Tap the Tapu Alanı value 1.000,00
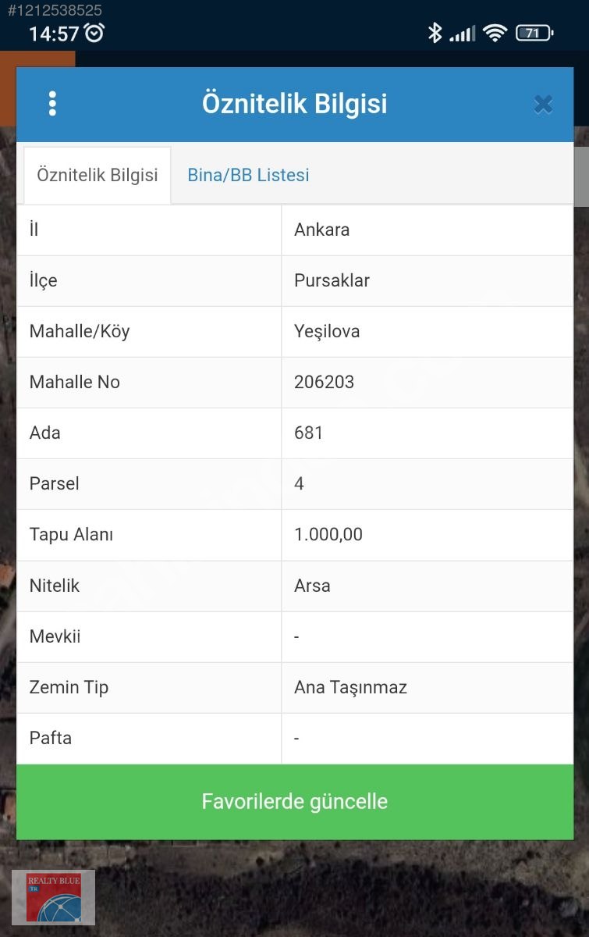589x937 pixels. (328, 535)
